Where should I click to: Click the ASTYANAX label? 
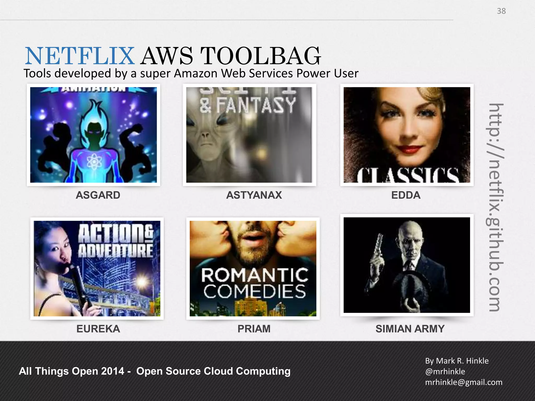click(254, 195)
